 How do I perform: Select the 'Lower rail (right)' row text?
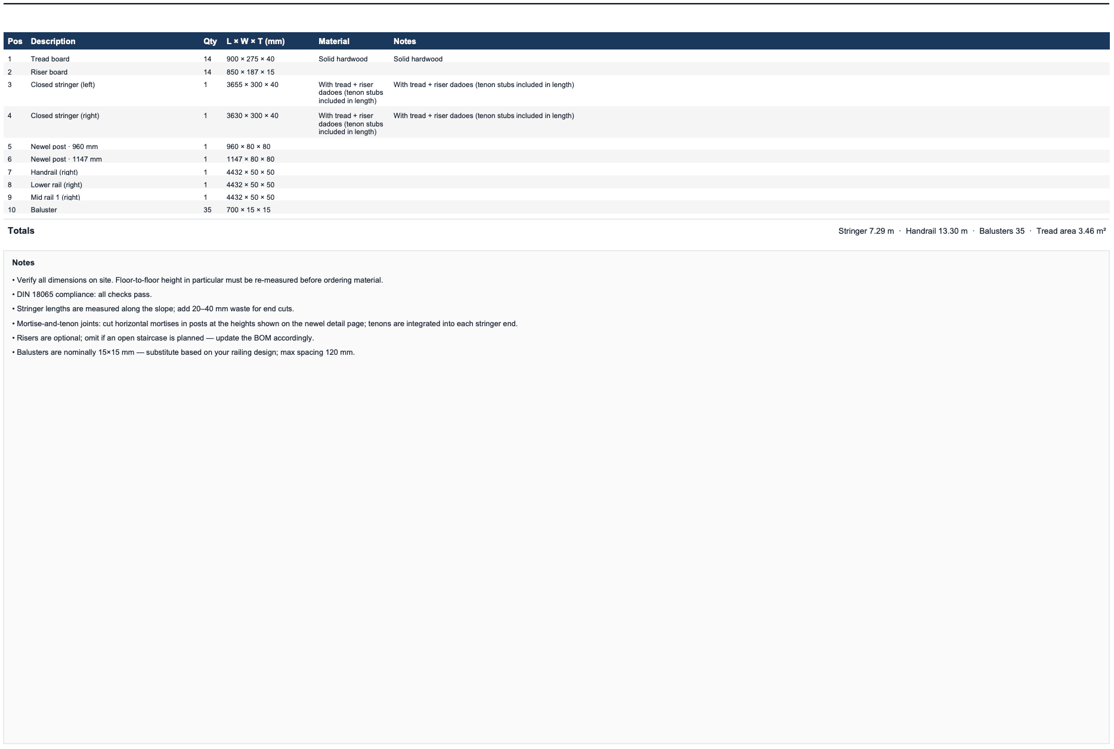(57, 185)
